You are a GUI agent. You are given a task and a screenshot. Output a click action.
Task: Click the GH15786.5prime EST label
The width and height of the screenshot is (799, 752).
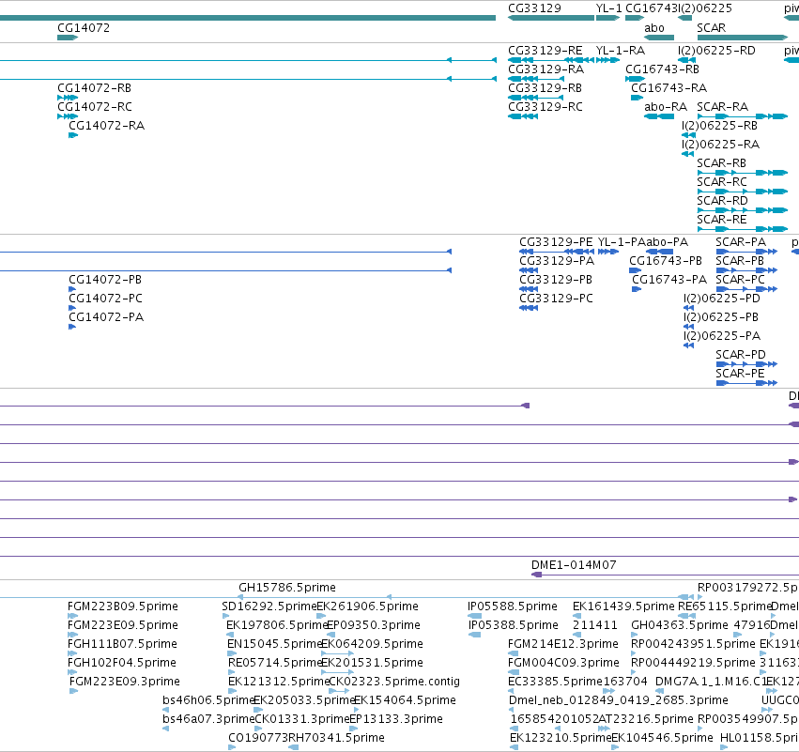click(x=287, y=588)
